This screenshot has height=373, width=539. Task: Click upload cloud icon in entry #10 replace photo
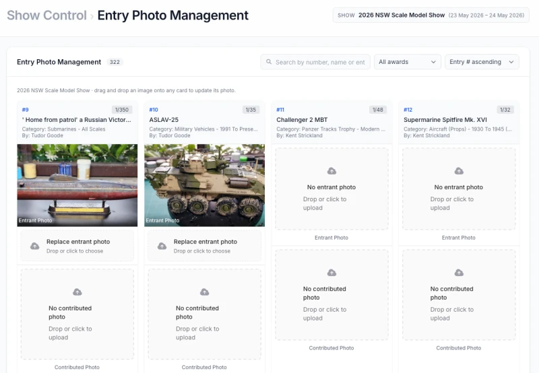[162, 246]
